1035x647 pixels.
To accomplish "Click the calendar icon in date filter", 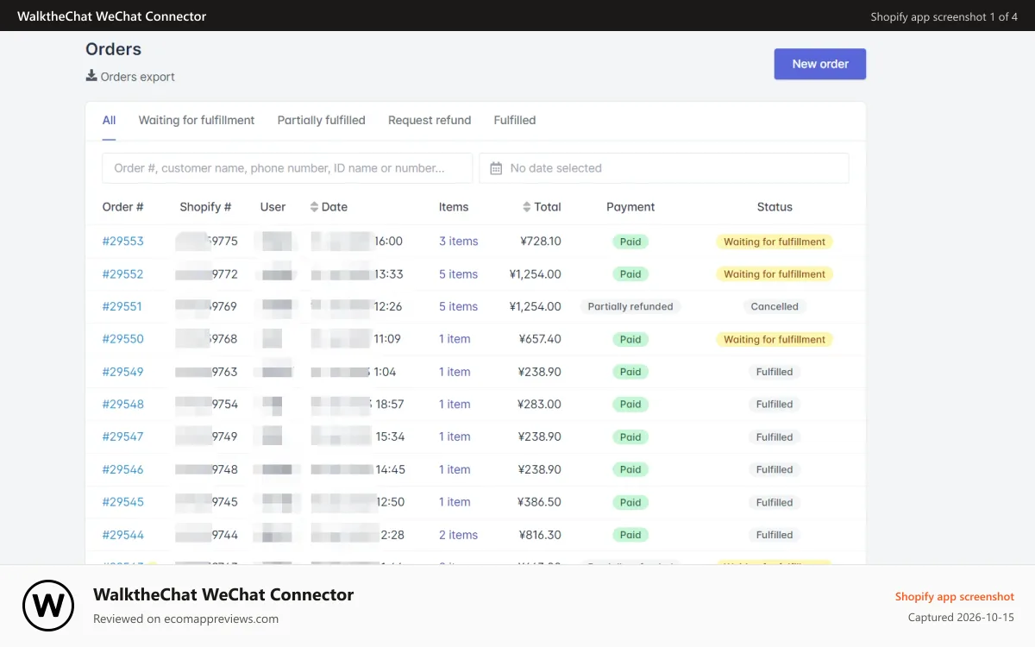I will click(496, 168).
